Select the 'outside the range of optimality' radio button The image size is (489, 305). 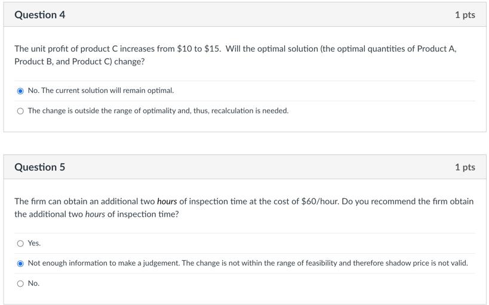[20, 111]
